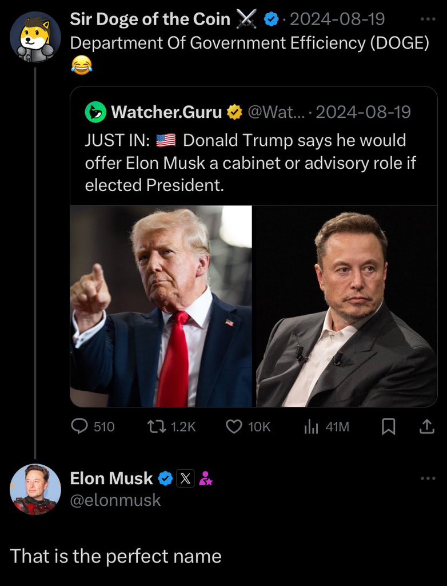Open the Sir Doge of the Coin name
The height and width of the screenshot is (586, 447).
click(x=150, y=19)
